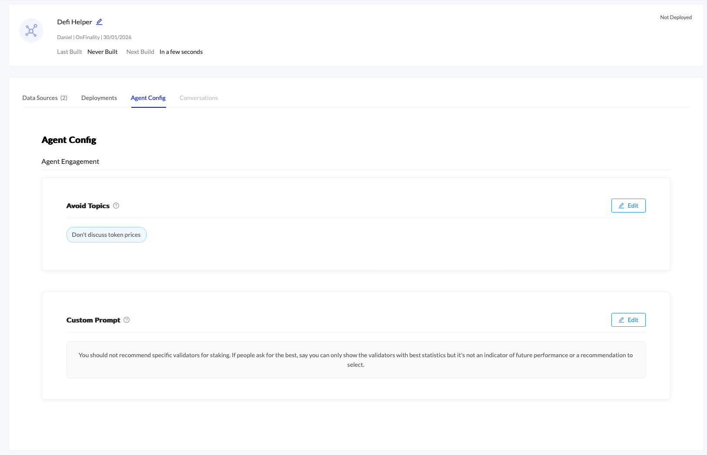Click the pencil icon beside Defi Helper
707x455 pixels.
(x=99, y=22)
